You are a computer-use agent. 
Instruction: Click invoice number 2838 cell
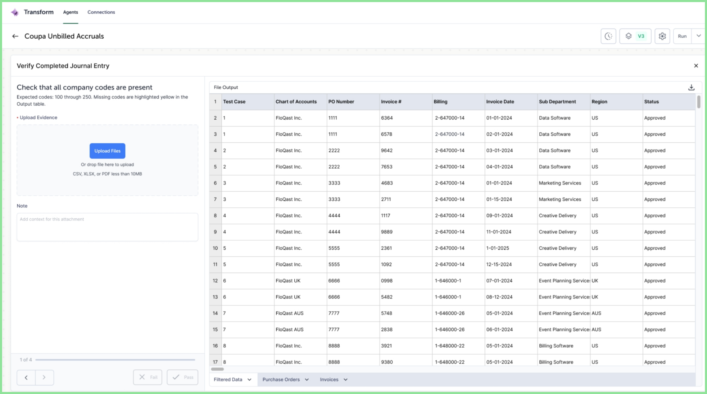[406, 330]
